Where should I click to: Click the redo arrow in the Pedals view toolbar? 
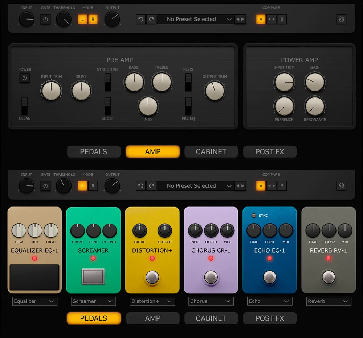[151, 186]
